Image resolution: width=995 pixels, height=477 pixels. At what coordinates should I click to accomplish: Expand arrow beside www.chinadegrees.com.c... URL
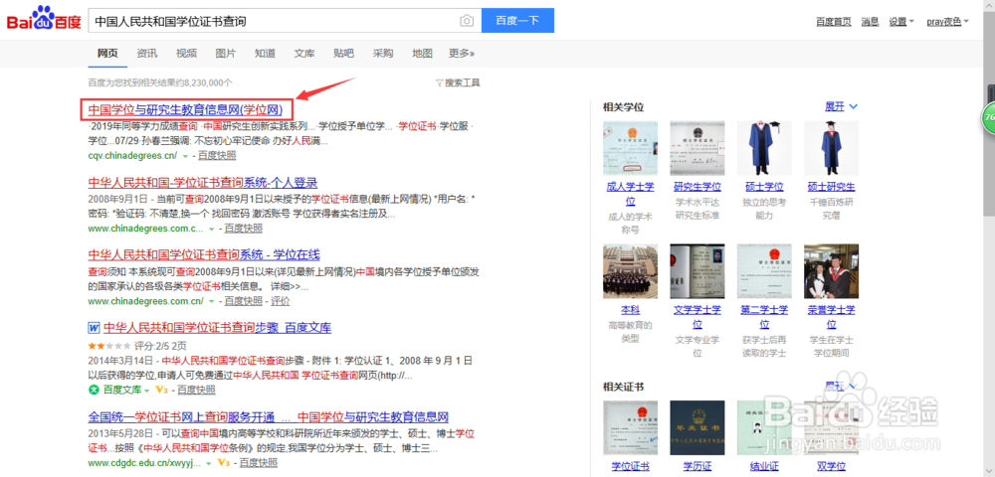[211, 229]
